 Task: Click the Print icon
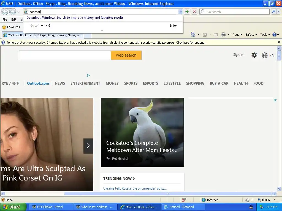coord(223,35)
